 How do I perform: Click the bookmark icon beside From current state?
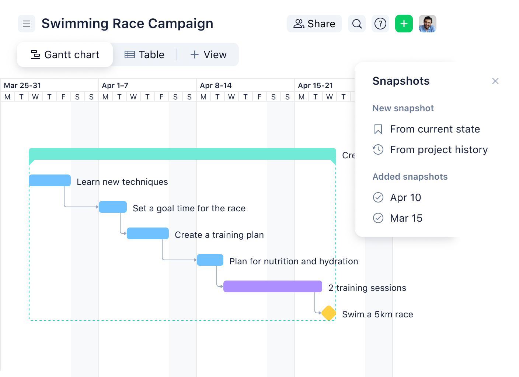[377, 129]
